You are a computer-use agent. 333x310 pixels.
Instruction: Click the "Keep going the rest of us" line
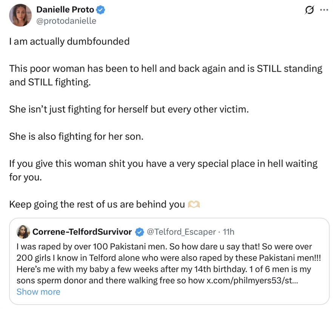point(97,204)
